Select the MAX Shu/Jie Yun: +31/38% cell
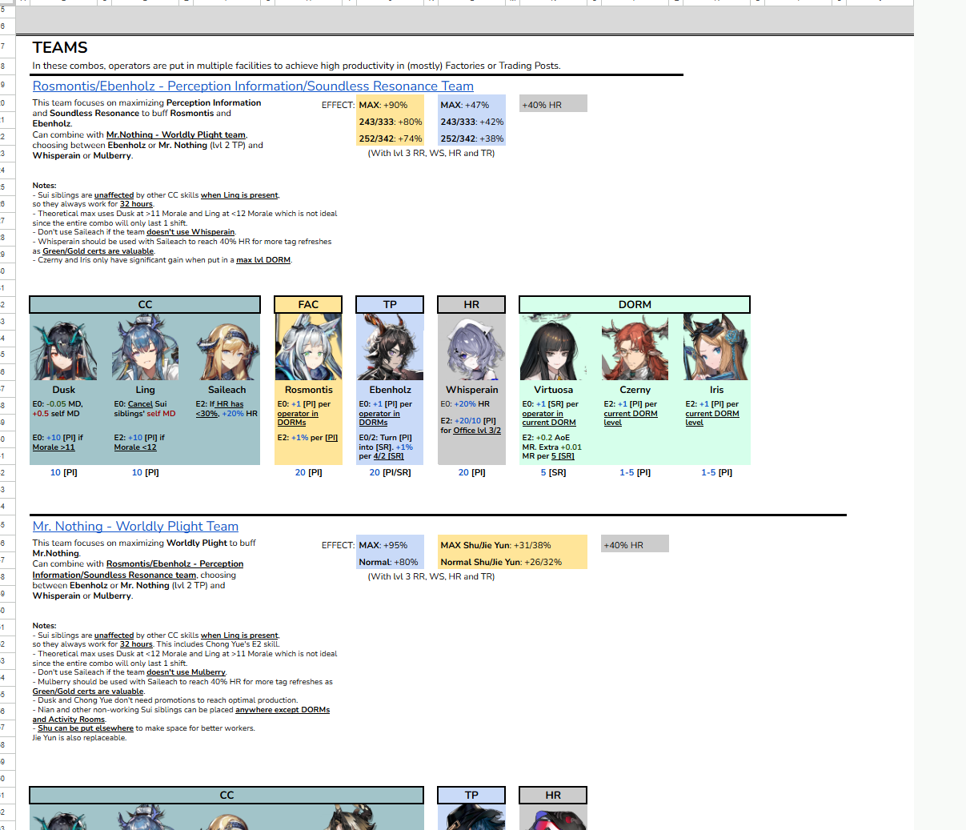This screenshot has height=830, width=966. pyautogui.click(x=512, y=545)
